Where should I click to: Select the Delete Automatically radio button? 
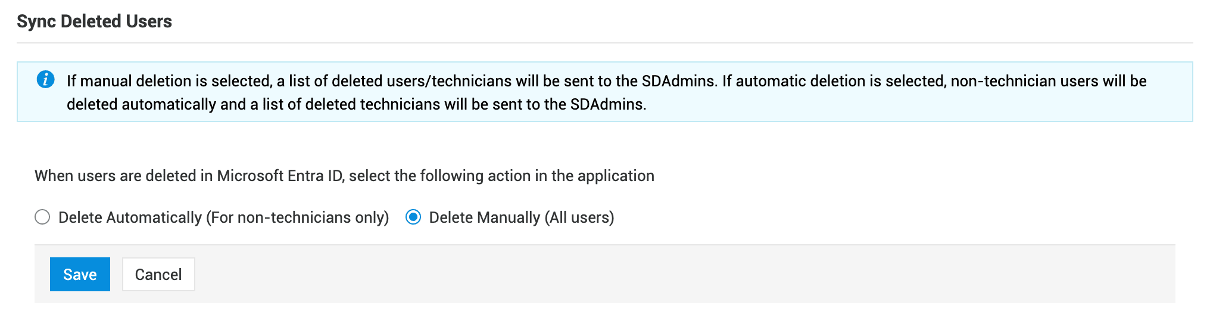point(42,217)
